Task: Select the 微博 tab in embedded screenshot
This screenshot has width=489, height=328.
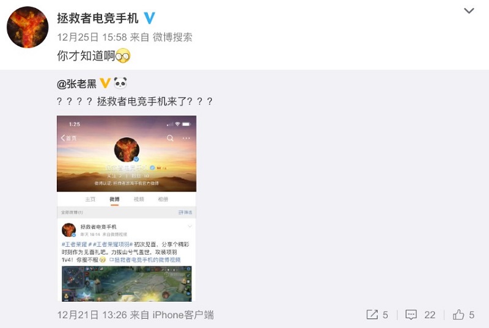Action: 114,199
